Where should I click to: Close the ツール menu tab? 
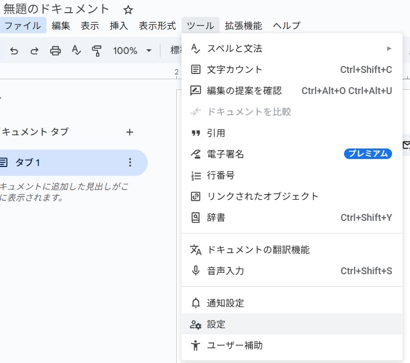pyautogui.click(x=201, y=25)
